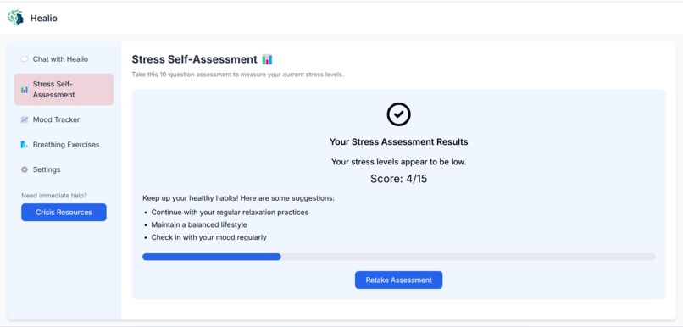The width and height of the screenshot is (683, 327).
Task: Select Stress Self-Assessment in the sidebar
Action: coord(64,89)
